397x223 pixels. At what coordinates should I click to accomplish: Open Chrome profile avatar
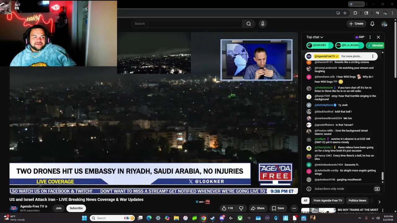click(385, 13)
